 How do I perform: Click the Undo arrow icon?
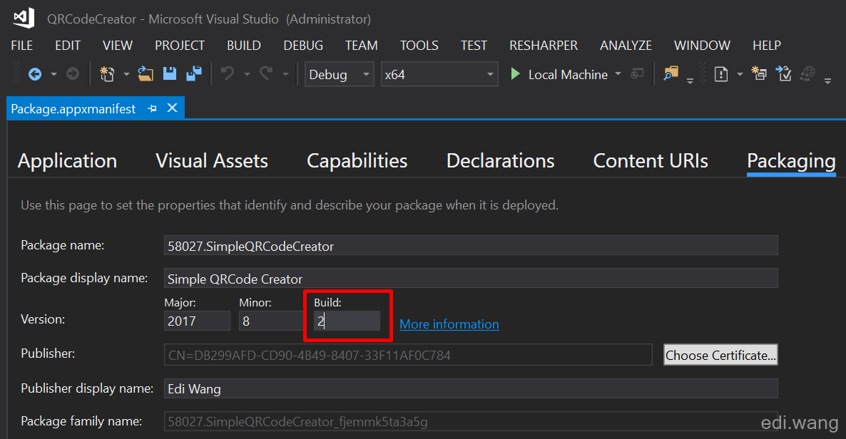[228, 73]
